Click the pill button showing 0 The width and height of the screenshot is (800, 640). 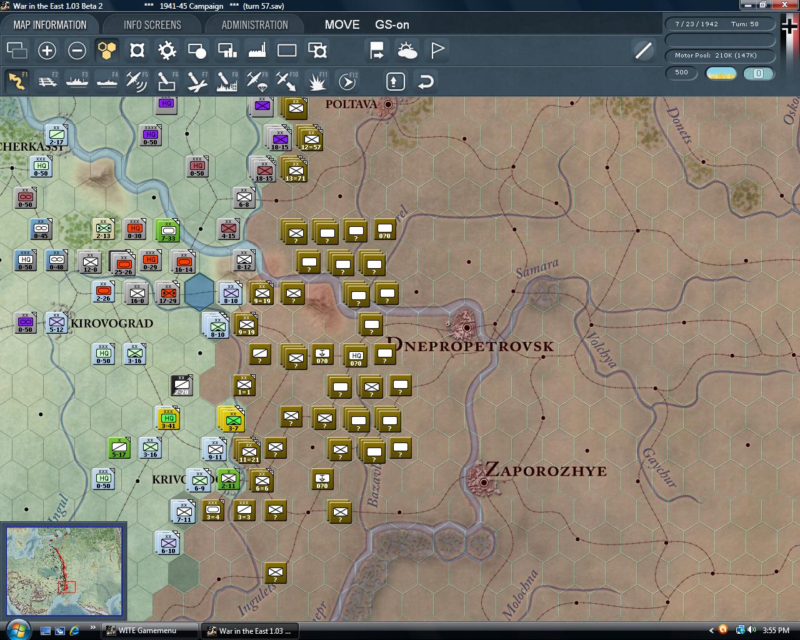point(759,73)
